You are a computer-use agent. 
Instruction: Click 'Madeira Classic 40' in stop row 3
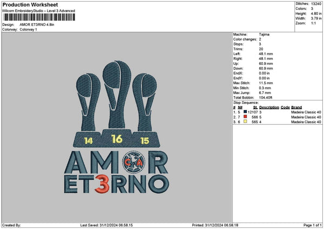pyautogui.click(x=306, y=122)
